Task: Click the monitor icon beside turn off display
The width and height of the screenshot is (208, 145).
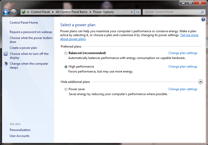Action: click(x=6, y=54)
